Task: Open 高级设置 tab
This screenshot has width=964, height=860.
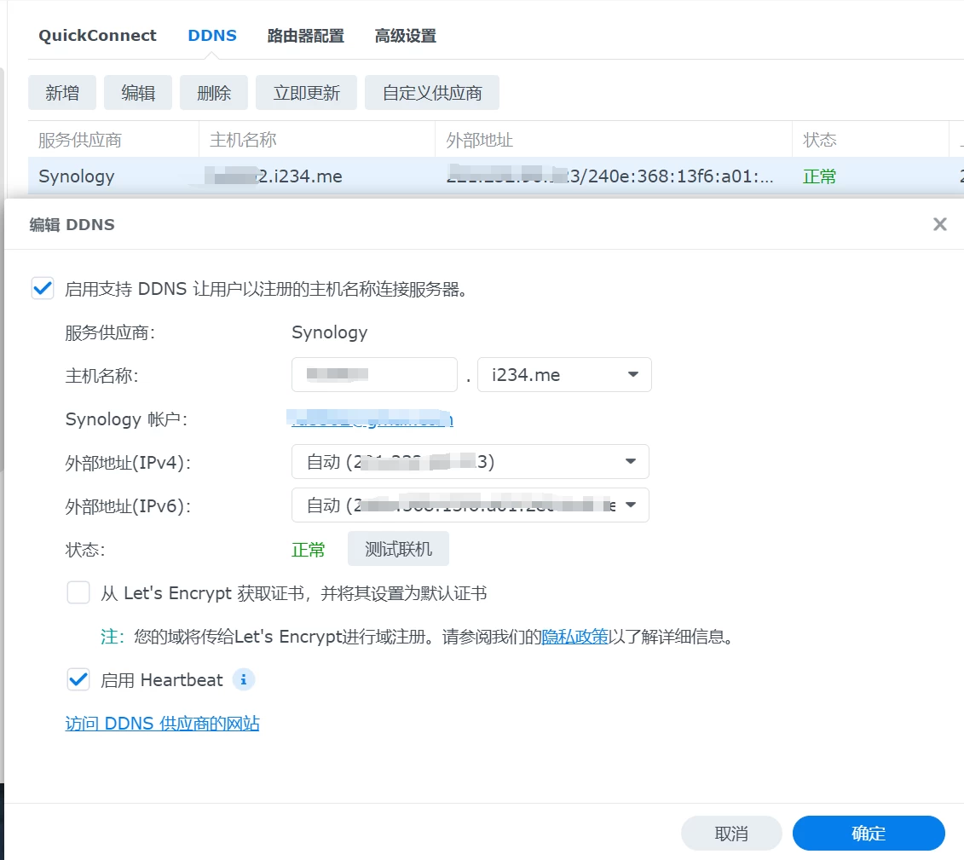Action: tap(406, 36)
